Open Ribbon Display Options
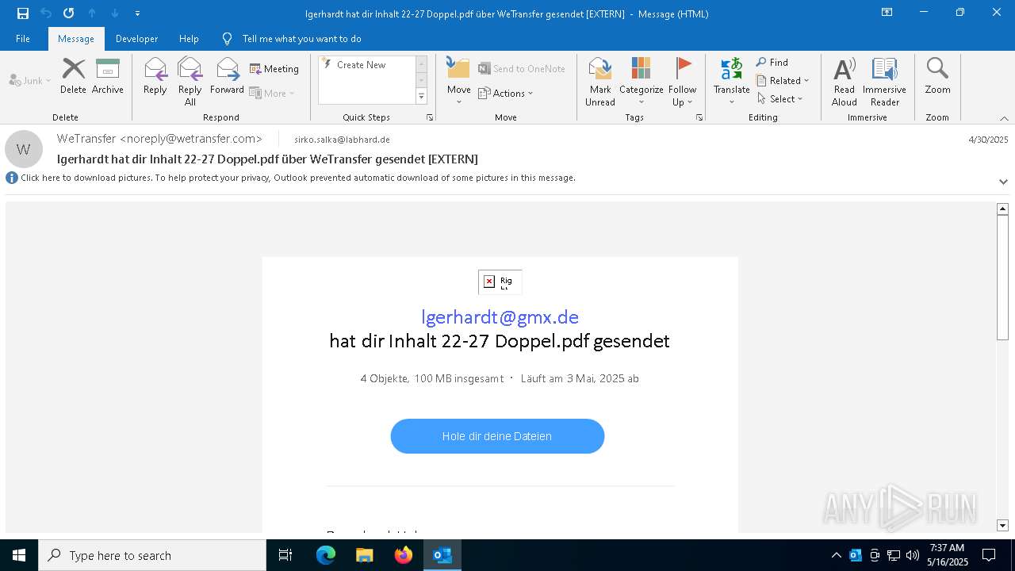This screenshot has height=571, width=1015. pyautogui.click(x=887, y=13)
